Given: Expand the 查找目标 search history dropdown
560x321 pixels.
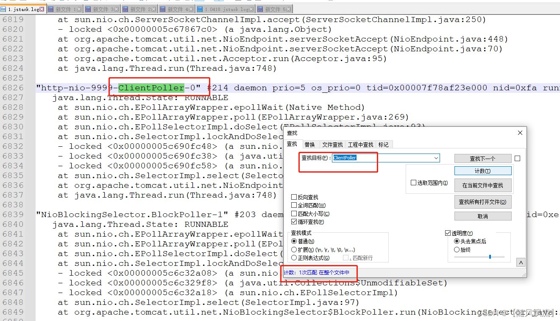Looking at the screenshot, I should pyautogui.click(x=436, y=158).
